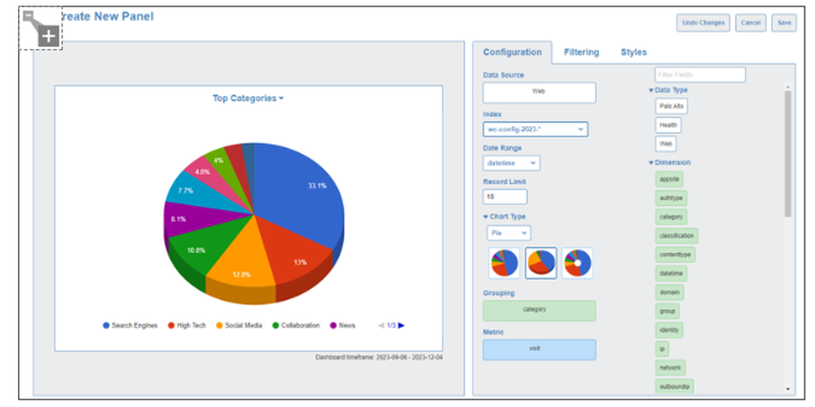Click the Filter Fields input
The width and height of the screenshot is (815, 407).
pos(700,75)
